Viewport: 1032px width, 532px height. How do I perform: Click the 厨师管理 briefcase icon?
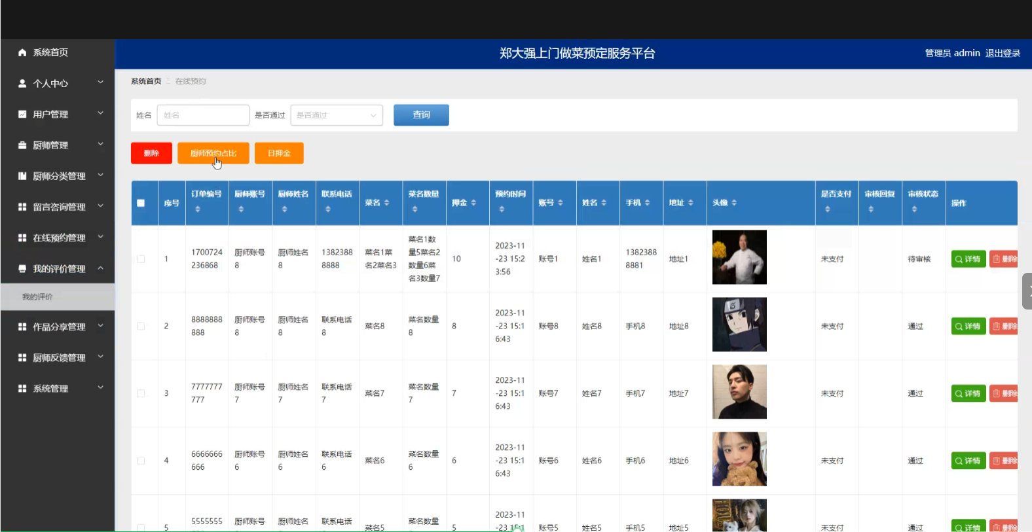(22, 145)
